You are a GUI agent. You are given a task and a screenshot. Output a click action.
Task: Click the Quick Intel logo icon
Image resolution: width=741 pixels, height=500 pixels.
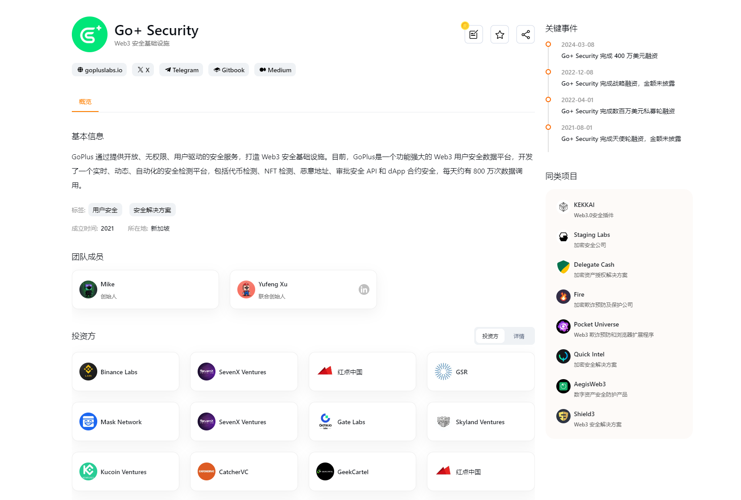click(563, 356)
